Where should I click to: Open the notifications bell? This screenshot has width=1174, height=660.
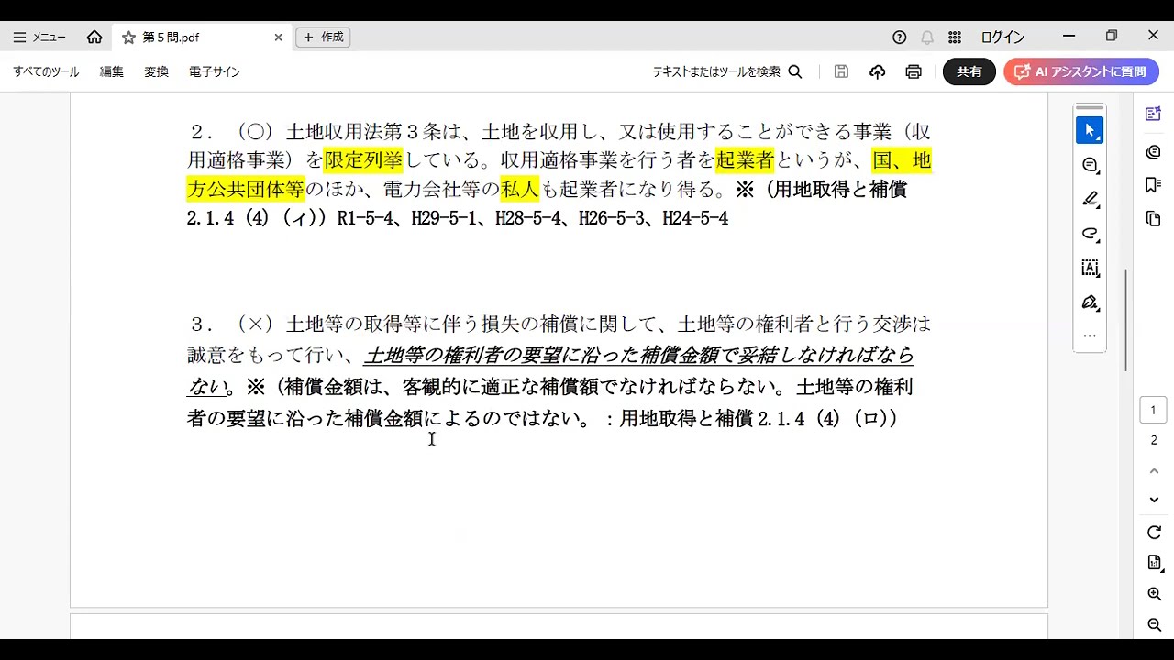[x=927, y=38]
